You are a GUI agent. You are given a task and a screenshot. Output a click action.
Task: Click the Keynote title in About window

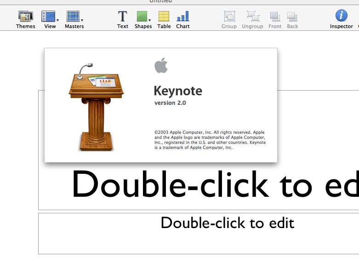click(x=178, y=91)
